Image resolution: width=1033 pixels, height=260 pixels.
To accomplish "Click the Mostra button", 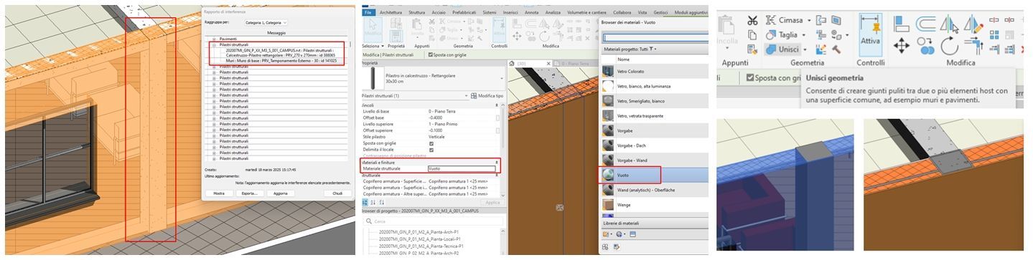I will click(x=219, y=193).
